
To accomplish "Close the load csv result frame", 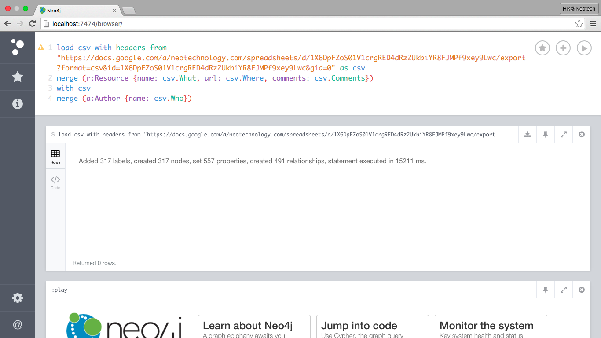I will [582, 135].
